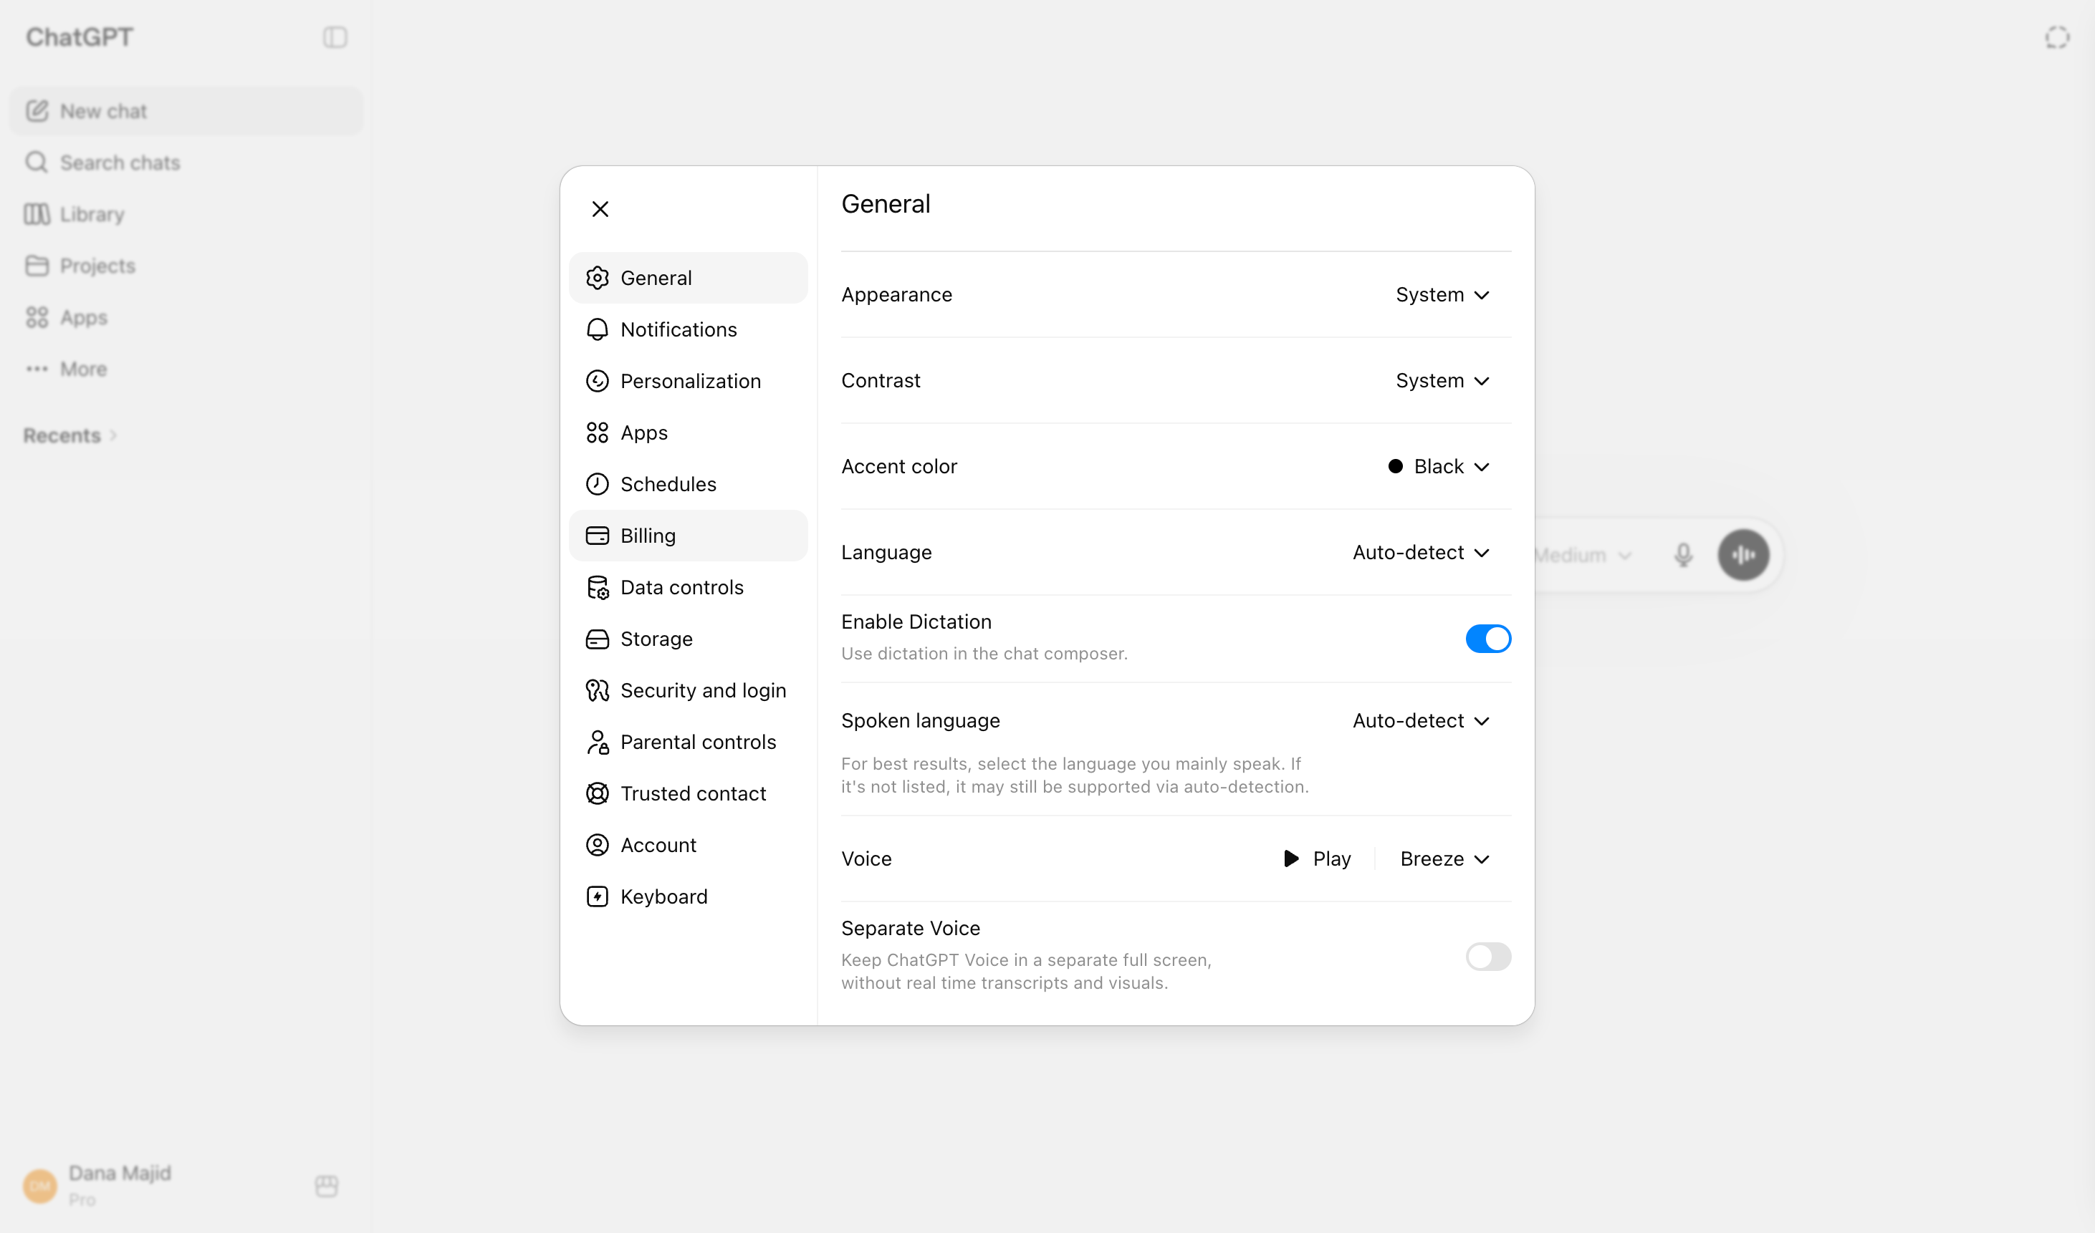The height and width of the screenshot is (1233, 2095).
Task: Click the Parental controls person icon
Action: 597,742
